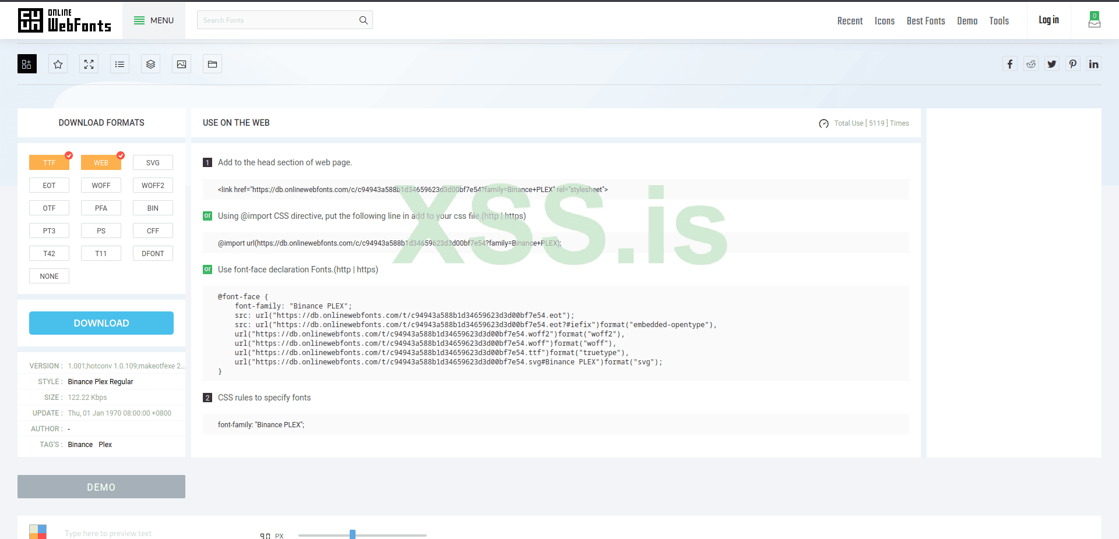Adjust the preview font size slider

353,534
